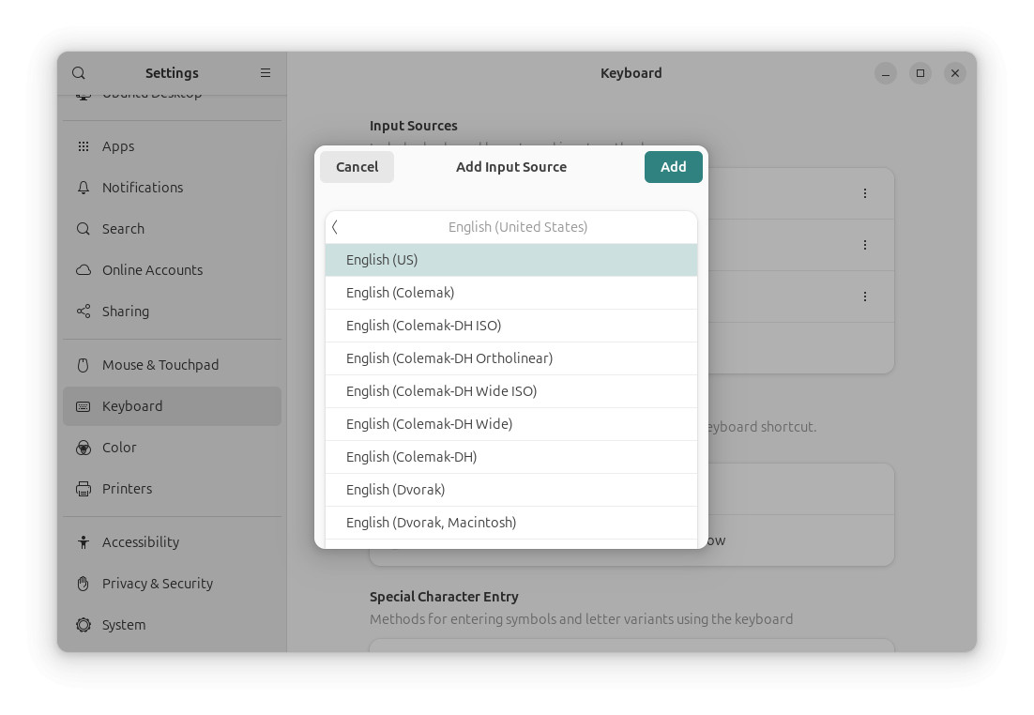Select English (Colemak-DH Ortholinear) layout
The height and width of the screenshot is (715, 1034).
(x=511, y=358)
